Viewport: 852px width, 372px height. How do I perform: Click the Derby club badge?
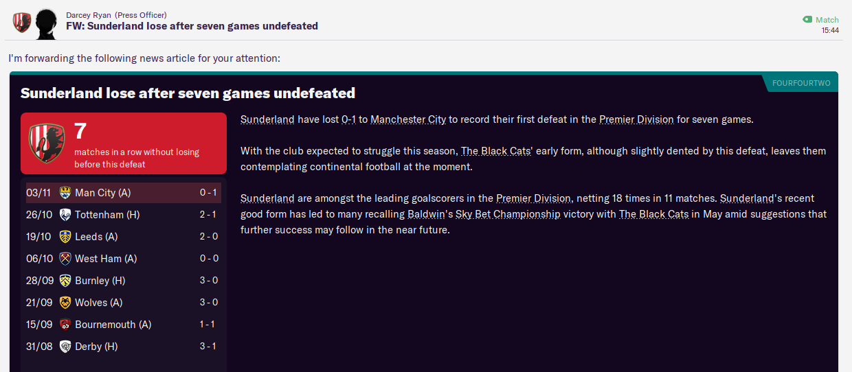pyautogui.click(x=65, y=347)
